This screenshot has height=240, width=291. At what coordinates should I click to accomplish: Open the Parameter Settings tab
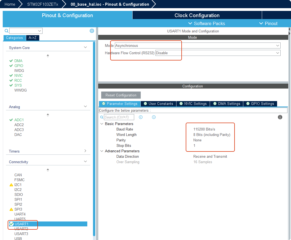120,104
